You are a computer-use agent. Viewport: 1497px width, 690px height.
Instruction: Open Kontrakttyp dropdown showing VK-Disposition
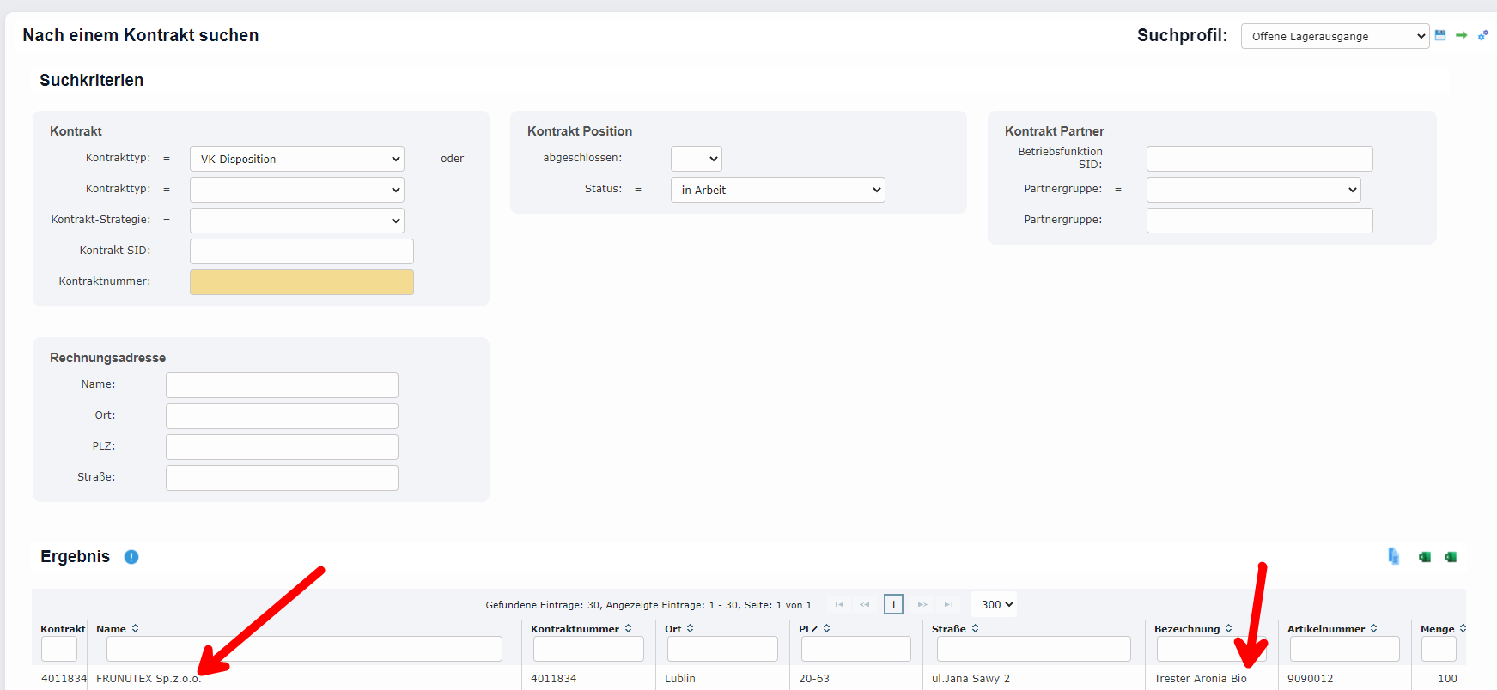(x=296, y=159)
